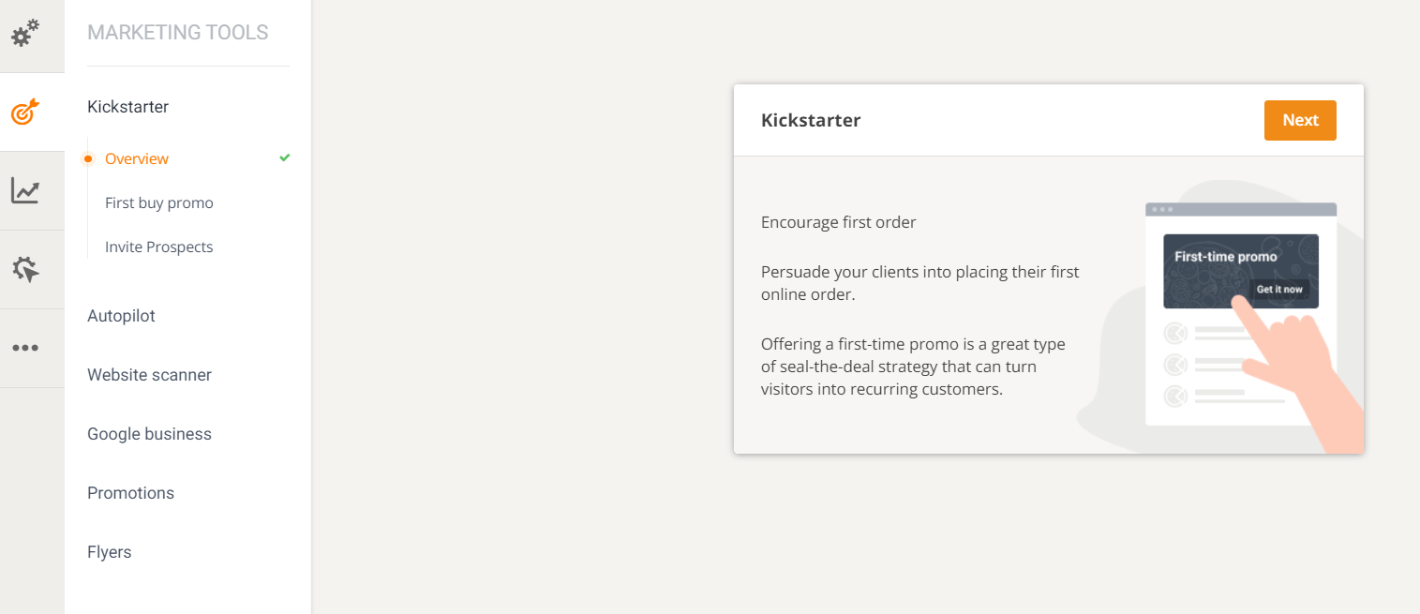The height and width of the screenshot is (614, 1420).
Task: Select the Overview step under Kickstarter
Action: (x=137, y=157)
